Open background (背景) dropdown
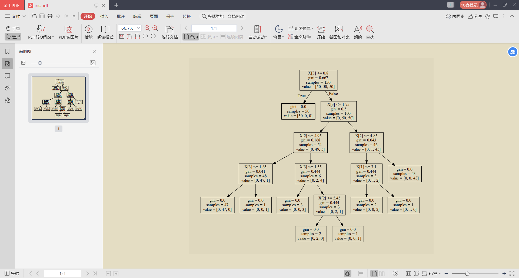This screenshot has width=519, height=278. pyautogui.click(x=278, y=32)
